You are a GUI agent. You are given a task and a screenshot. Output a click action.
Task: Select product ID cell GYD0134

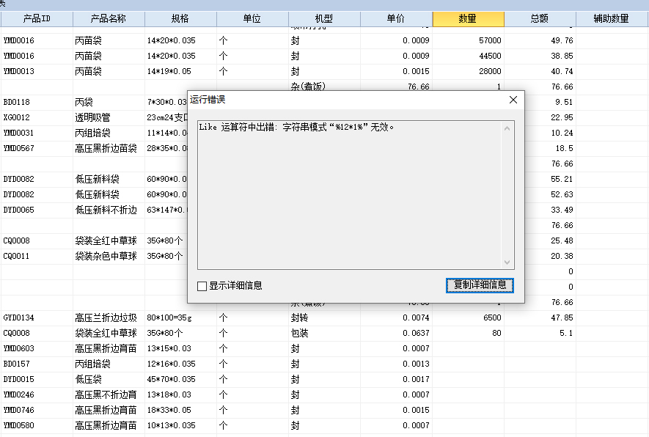point(37,317)
